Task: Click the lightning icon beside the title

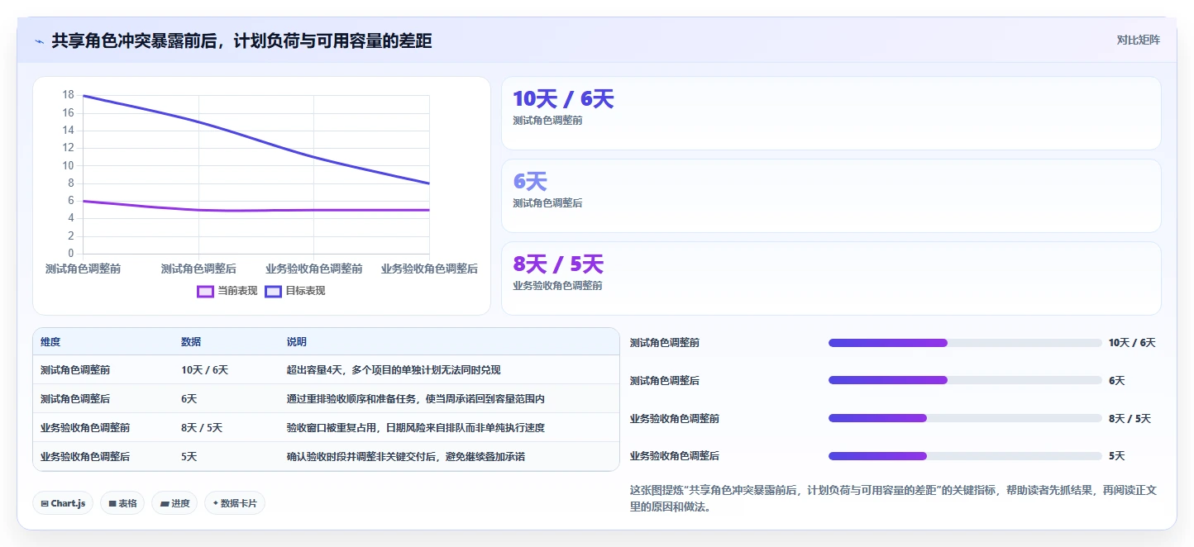Action: coord(39,41)
